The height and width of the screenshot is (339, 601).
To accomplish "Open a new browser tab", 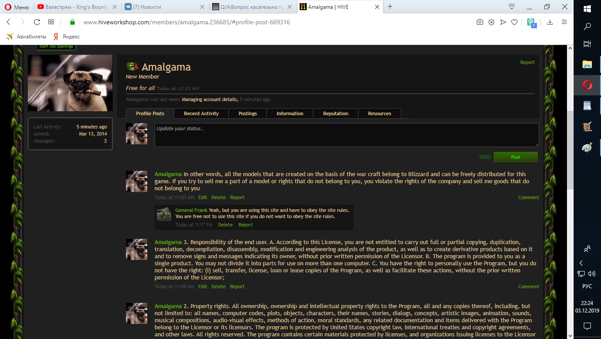I will tap(390, 7).
